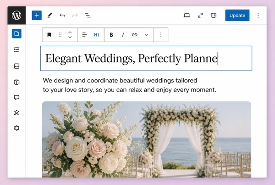Insert a link with link icon

pos(134,35)
